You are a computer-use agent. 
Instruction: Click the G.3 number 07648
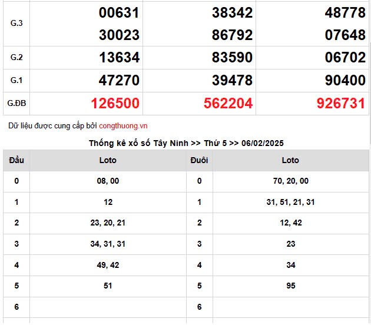click(x=344, y=35)
